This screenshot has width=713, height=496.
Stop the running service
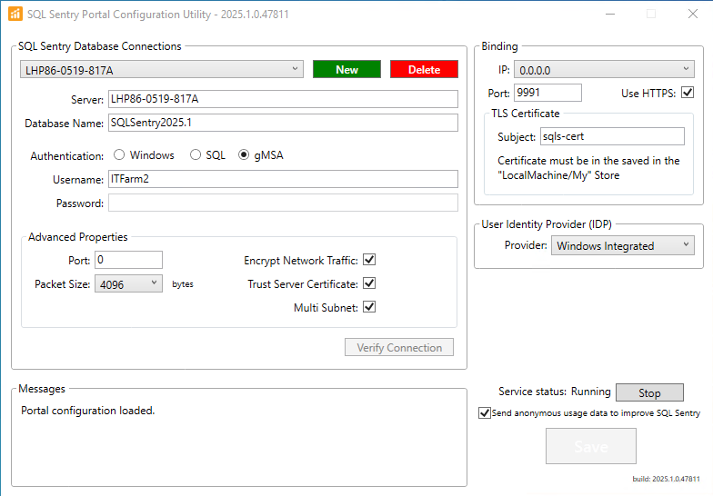pos(649,392)
